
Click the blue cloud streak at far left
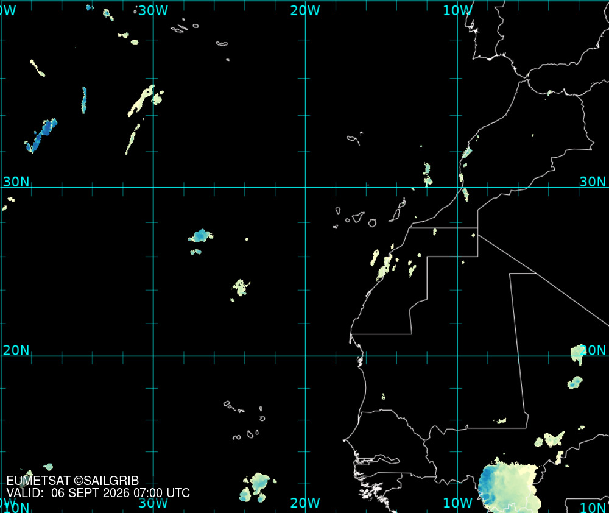tap(41, 136)
